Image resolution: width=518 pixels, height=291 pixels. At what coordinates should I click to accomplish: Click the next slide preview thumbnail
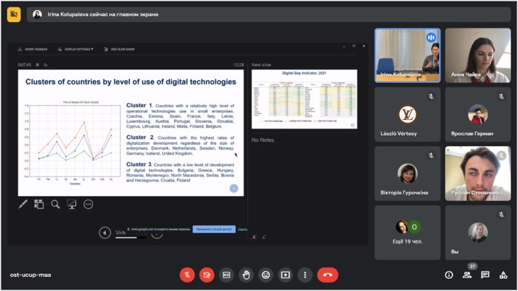pos(304,99)
